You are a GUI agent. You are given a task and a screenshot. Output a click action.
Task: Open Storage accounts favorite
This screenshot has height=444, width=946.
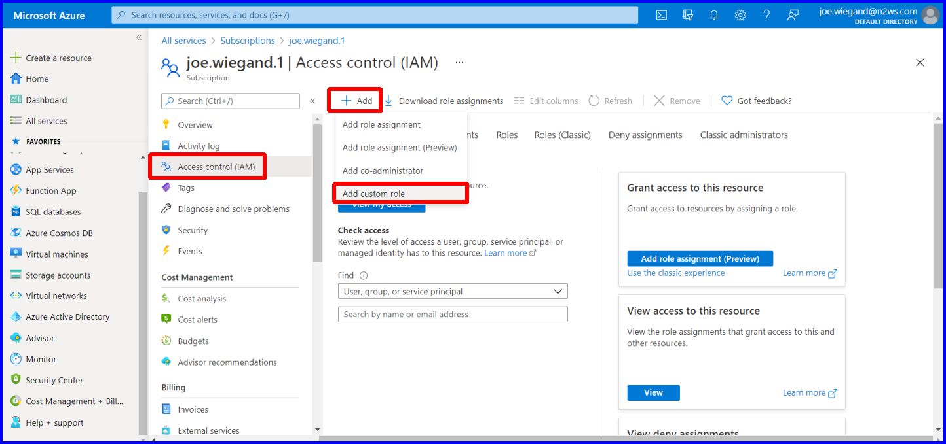click(50, 275)
